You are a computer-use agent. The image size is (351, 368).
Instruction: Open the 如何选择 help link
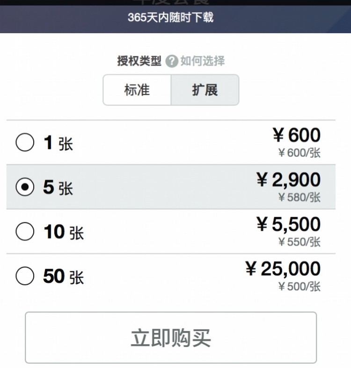(203, 61)
